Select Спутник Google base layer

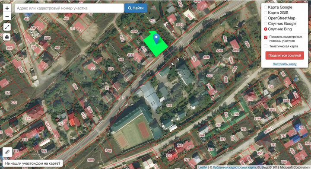pos(266,24)
